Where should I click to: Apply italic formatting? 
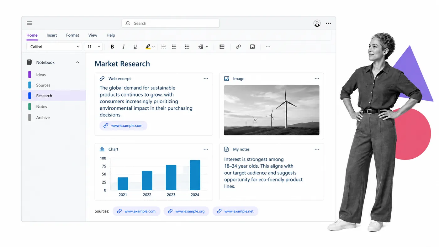tap(124, 47)
